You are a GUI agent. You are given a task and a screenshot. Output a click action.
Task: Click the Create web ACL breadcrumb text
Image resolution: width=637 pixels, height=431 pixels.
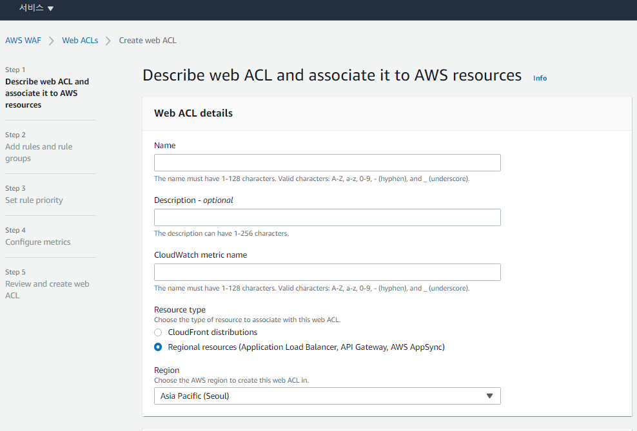pyautogui.click(x=148, y=41)
